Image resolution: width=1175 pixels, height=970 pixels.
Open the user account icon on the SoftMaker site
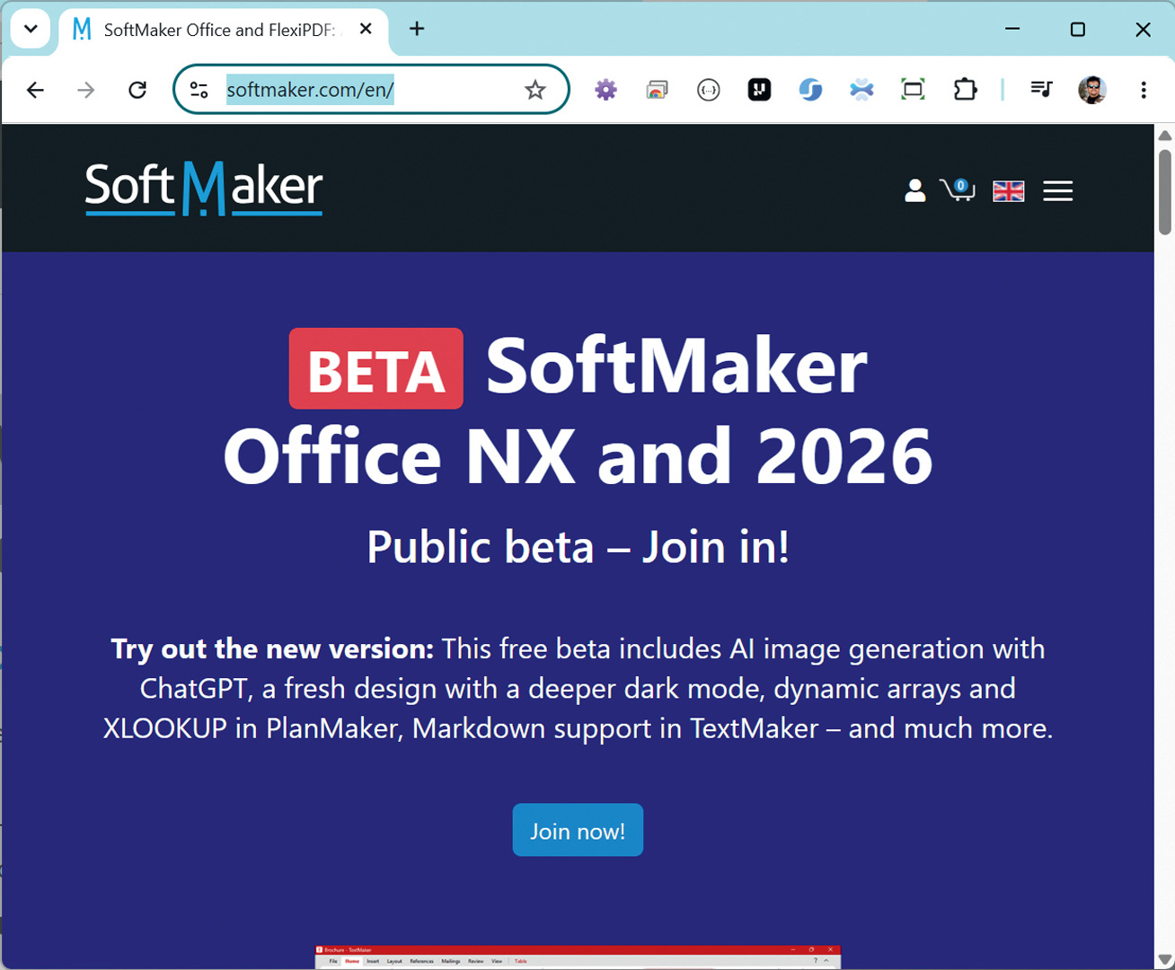click(915, 190)
